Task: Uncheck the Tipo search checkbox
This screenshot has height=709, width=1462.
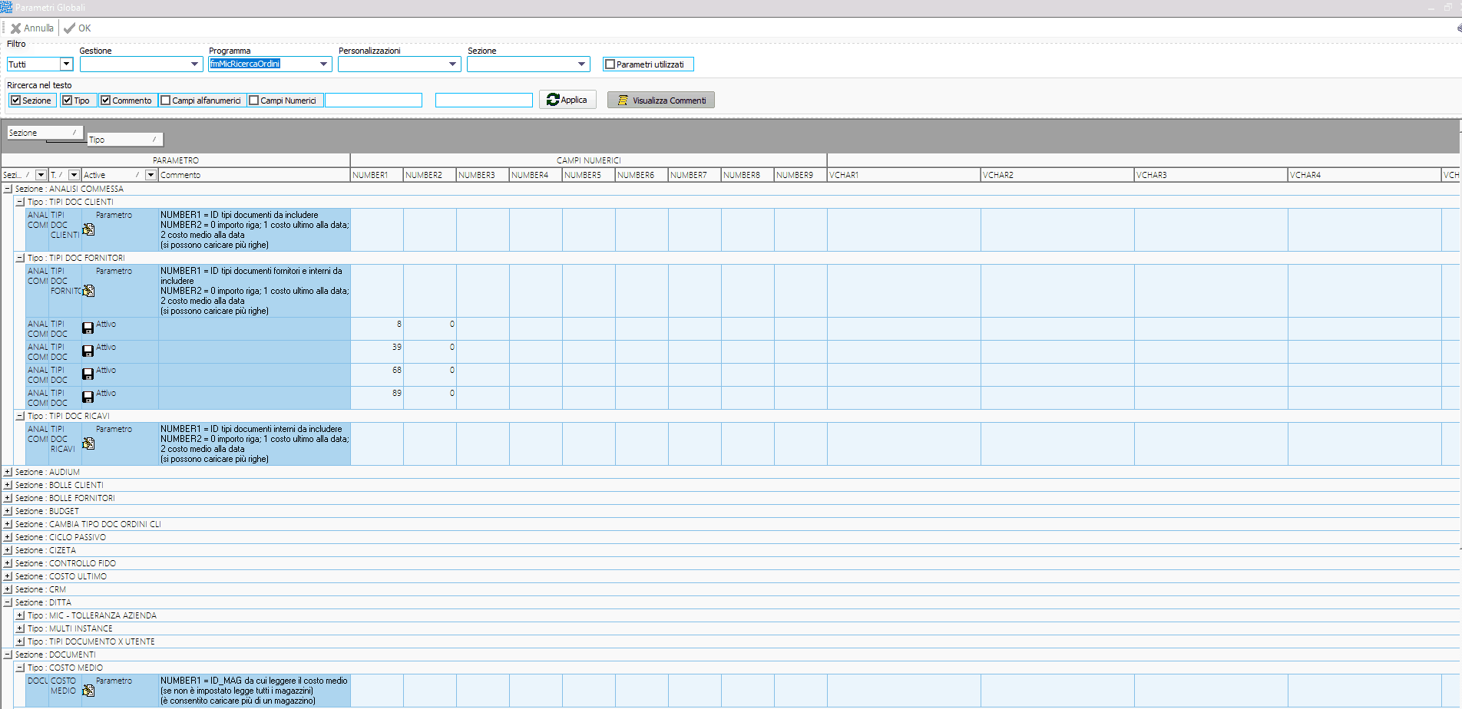Action: click(67, 101)
